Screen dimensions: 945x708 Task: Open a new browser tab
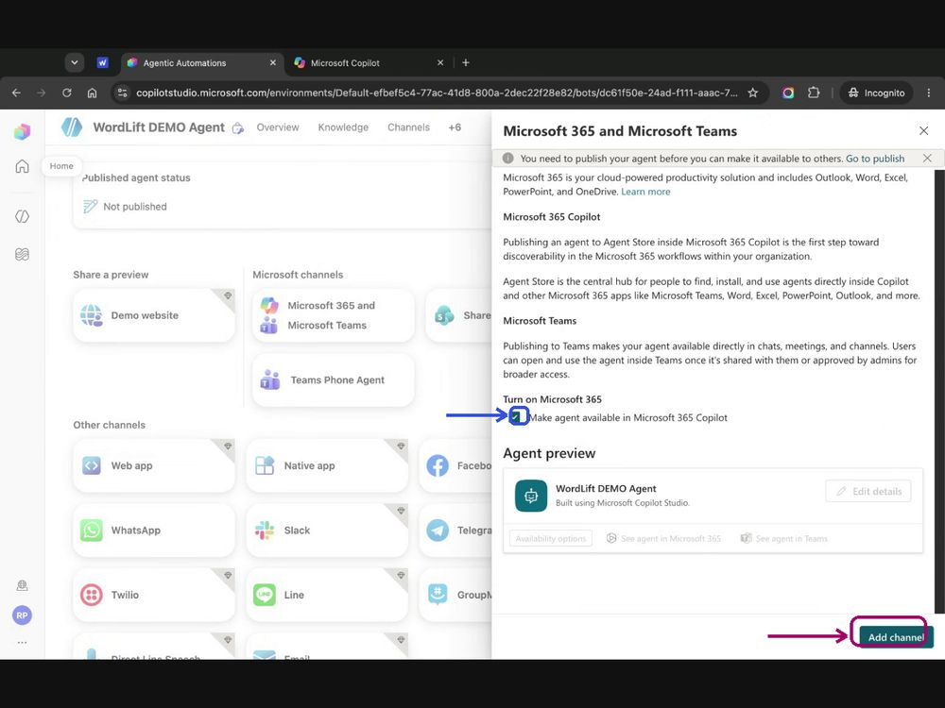click(x=465, y=62)
